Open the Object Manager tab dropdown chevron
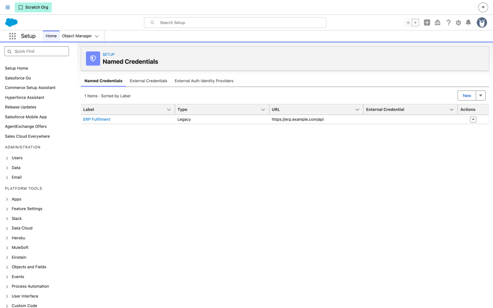This screenshot has height=308, width=493. (x=97, y=36)
